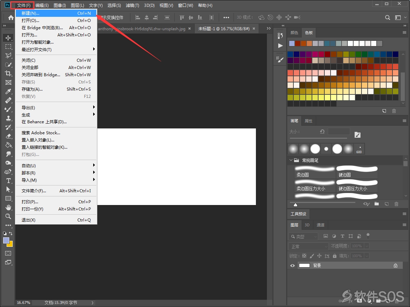The width and height of the screenshot is (410, 307).
Task: Choose 退出(X) to quit
Action: coord(56,220)
